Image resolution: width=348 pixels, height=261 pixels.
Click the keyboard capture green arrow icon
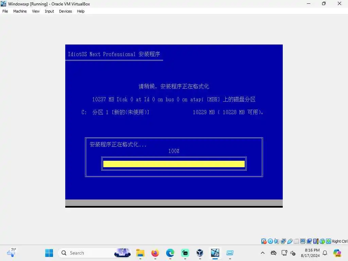[329, 241]
